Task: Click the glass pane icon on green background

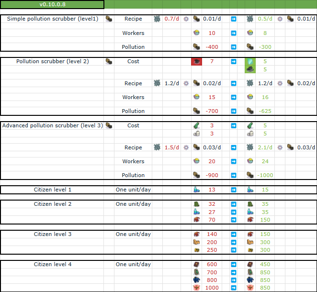Action: 250,61
